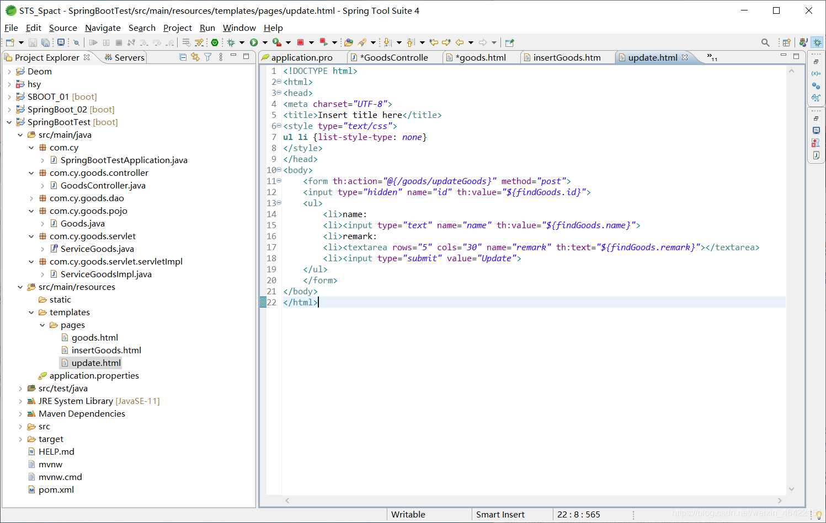Switch to the *goods.html tab
The image size is (826, 523).
tap(480, 57)
